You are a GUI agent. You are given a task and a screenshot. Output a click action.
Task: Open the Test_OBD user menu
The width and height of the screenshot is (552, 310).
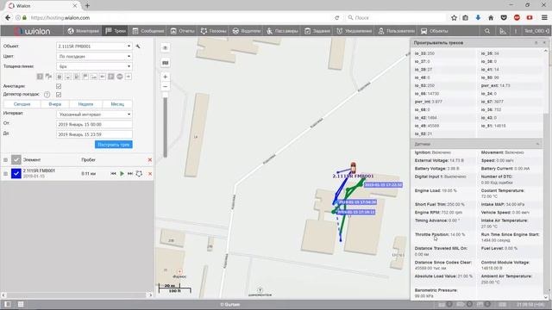536,31
